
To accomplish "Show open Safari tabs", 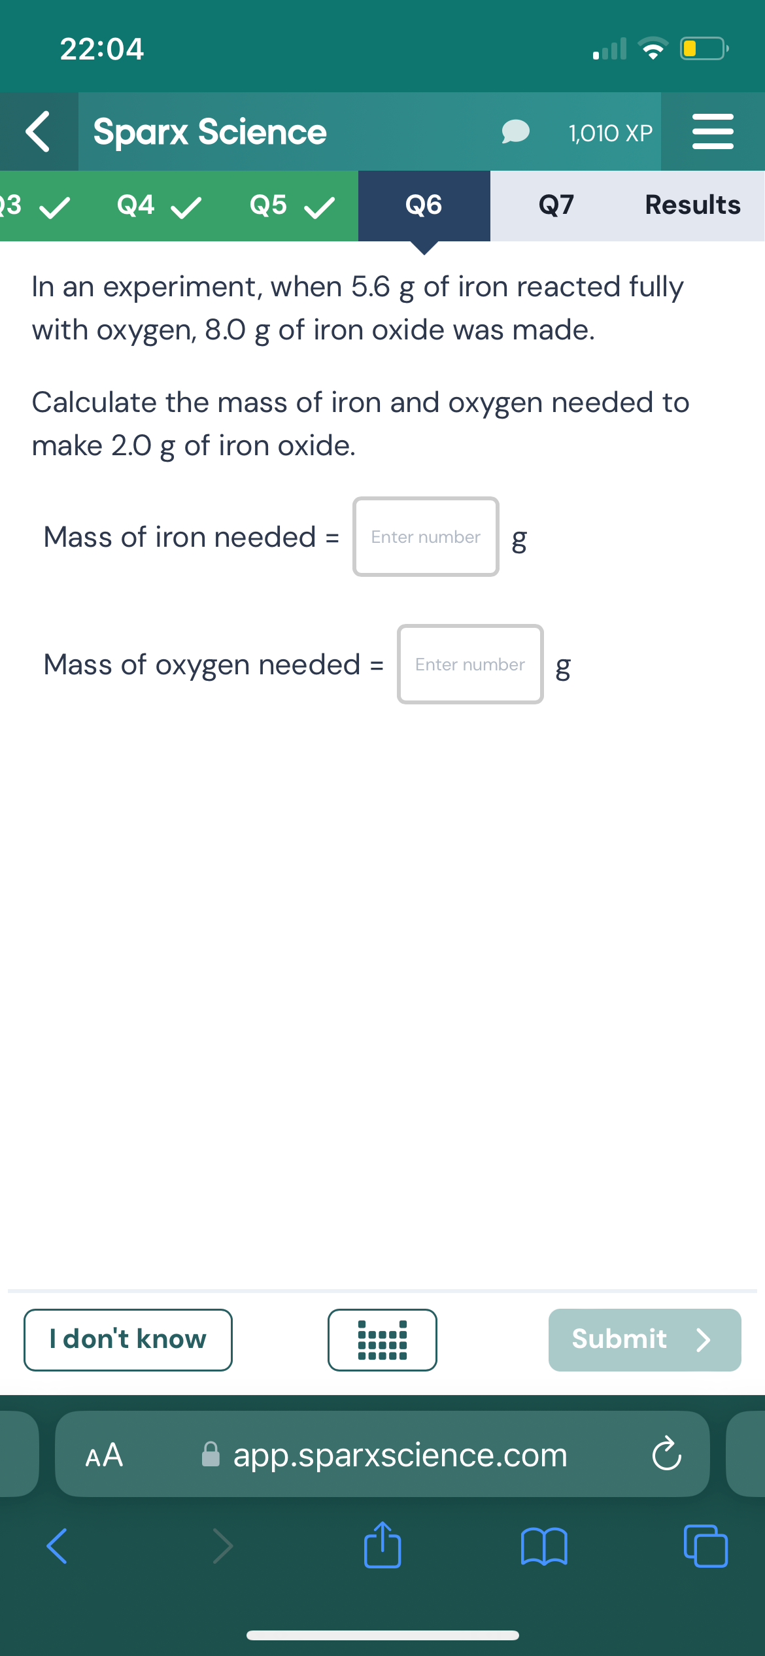I will click(x=705, y=1546).
